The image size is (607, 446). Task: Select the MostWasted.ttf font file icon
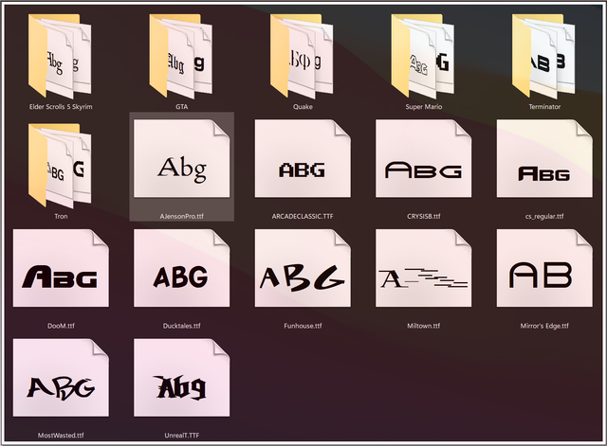[61, 378]
